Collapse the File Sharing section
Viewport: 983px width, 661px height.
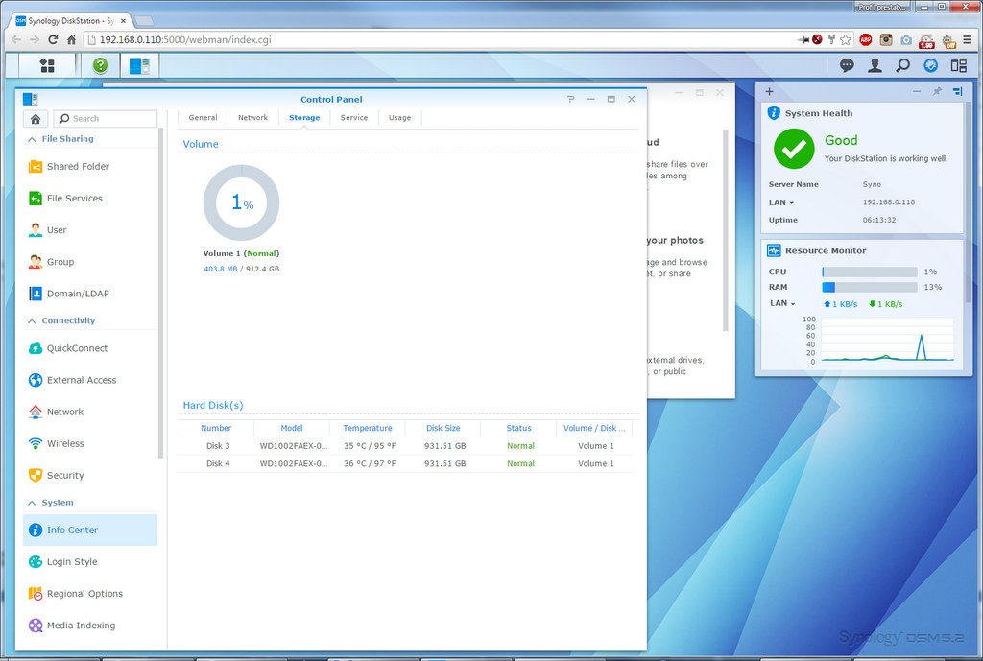pos(32,139)
